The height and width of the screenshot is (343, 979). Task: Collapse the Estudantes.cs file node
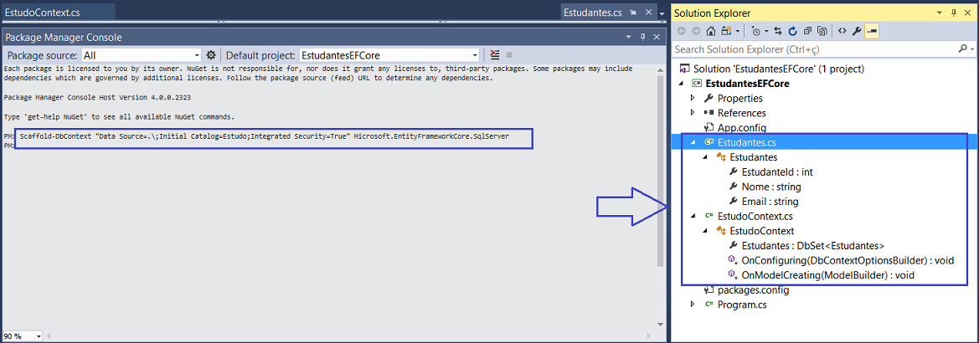pos(693,142)
